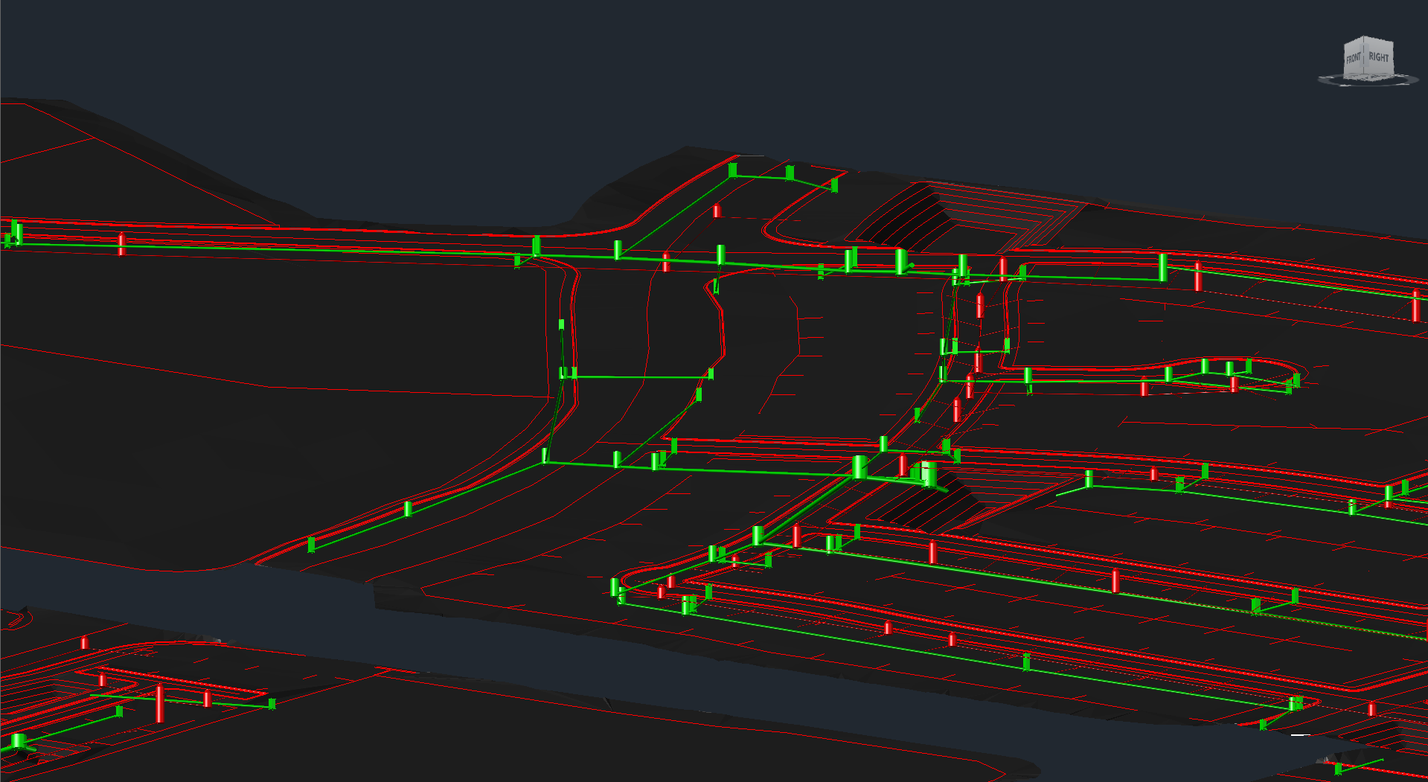Select the RIGHT face of the ViewCube
Image resolution: width=1428 pixels, height=782 pixels.
coord(1378,57)
